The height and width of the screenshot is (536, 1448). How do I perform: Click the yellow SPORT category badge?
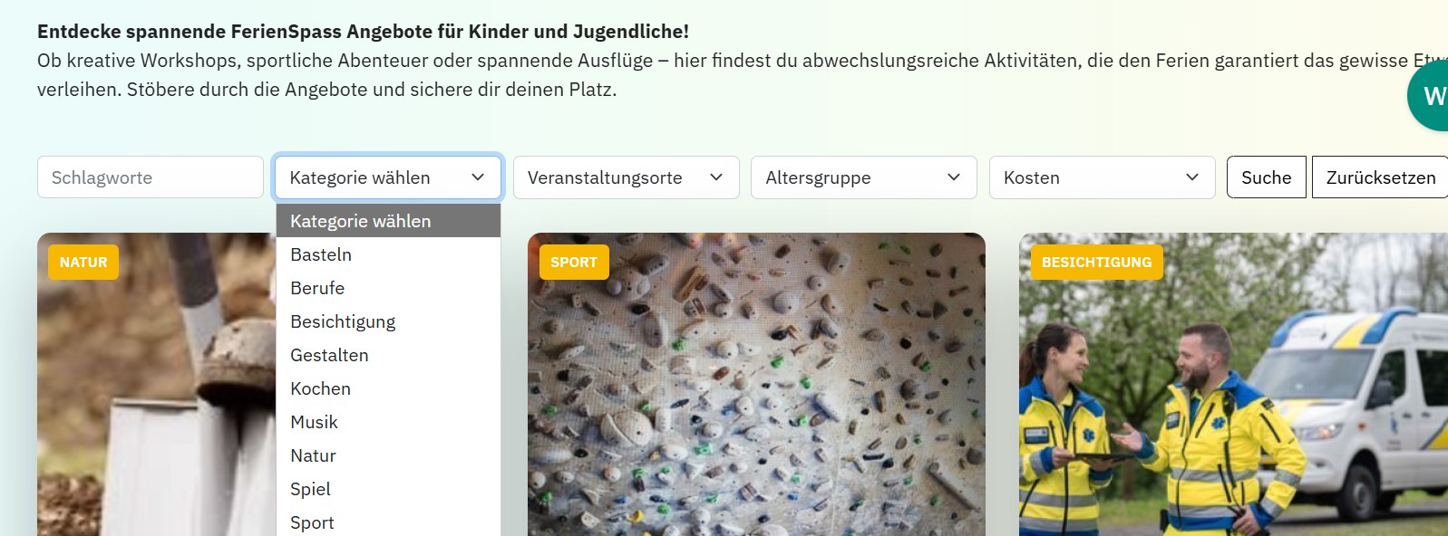click(574, 263)
